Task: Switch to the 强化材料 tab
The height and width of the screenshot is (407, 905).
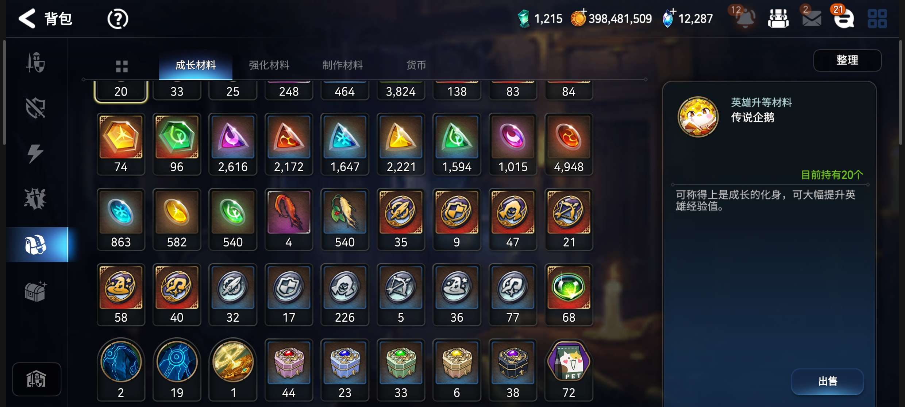Action: coord(269,65)
